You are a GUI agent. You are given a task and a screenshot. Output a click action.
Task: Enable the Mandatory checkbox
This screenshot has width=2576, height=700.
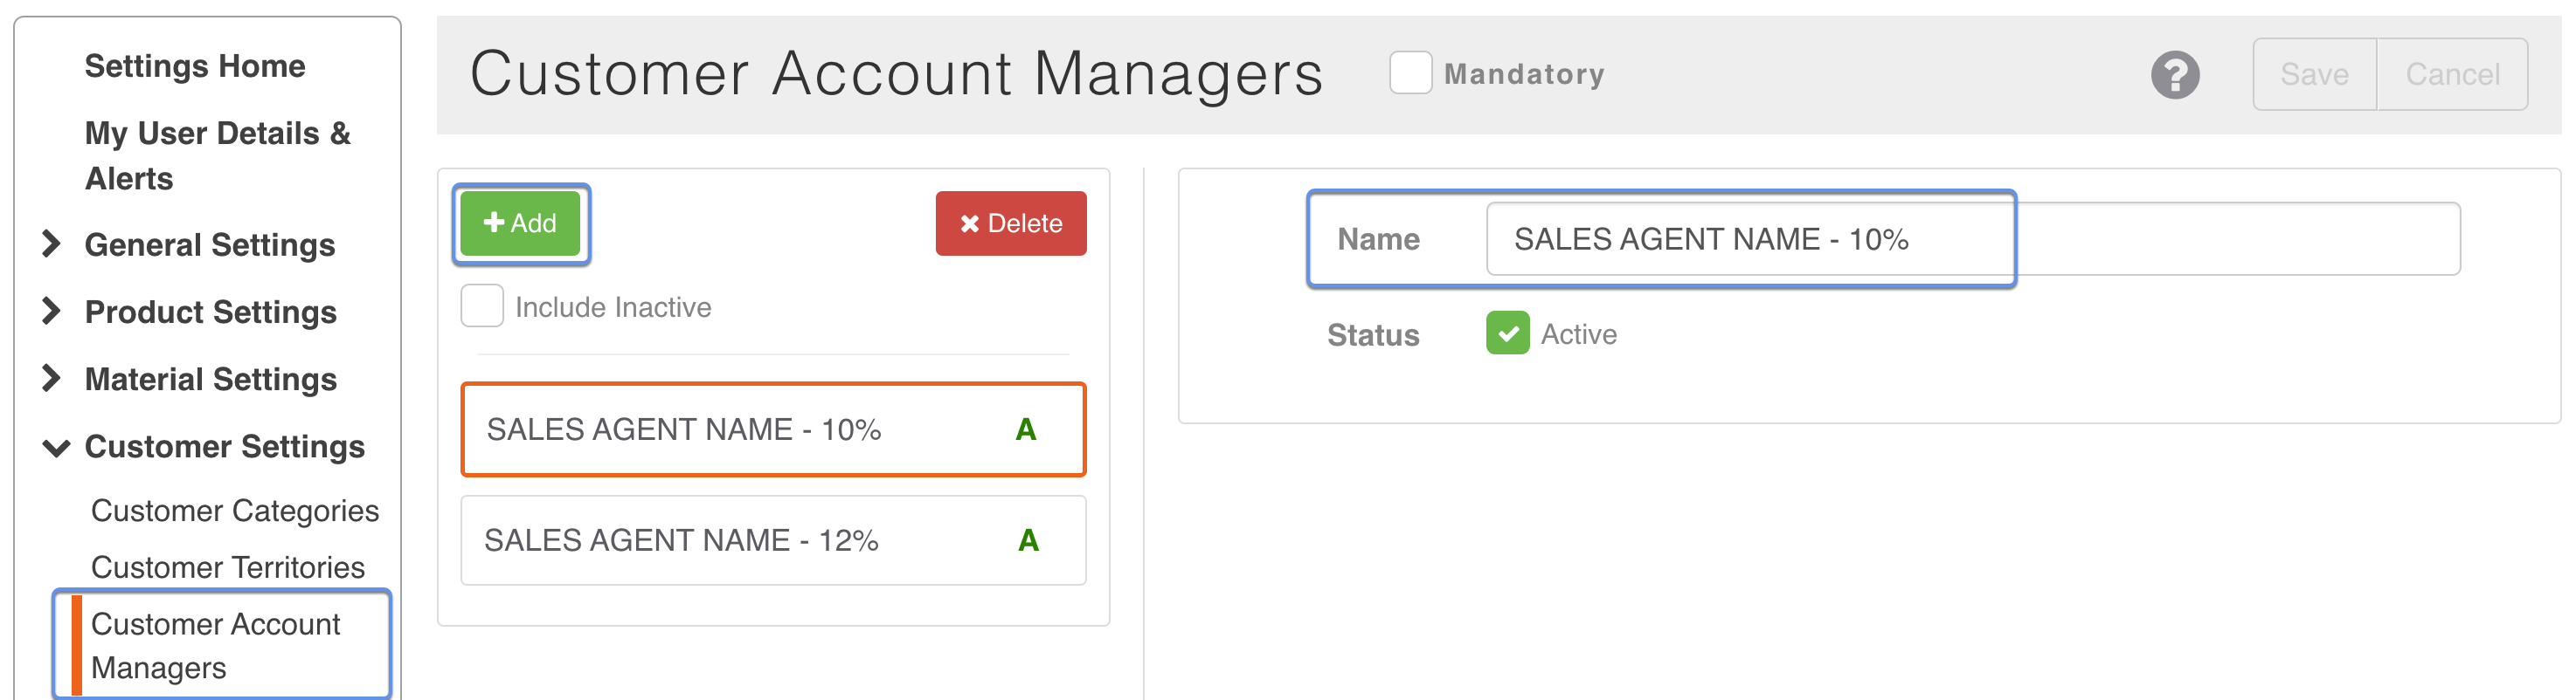1410,74
